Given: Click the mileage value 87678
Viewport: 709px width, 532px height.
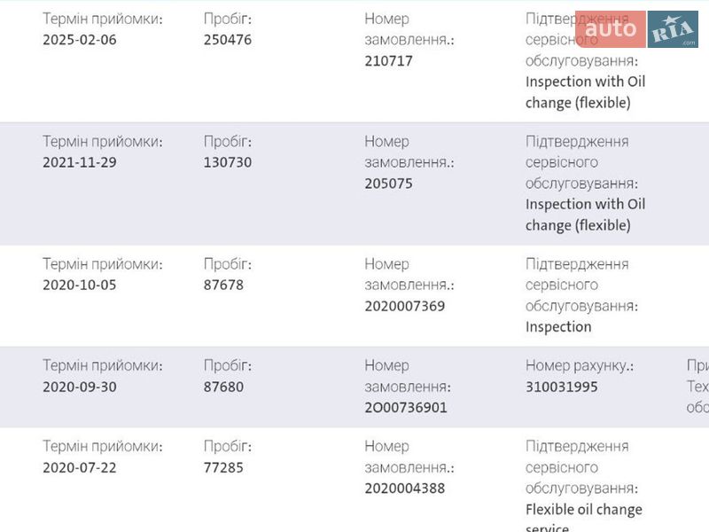Looking at the screenshot, I should click(x=224, y=286).
